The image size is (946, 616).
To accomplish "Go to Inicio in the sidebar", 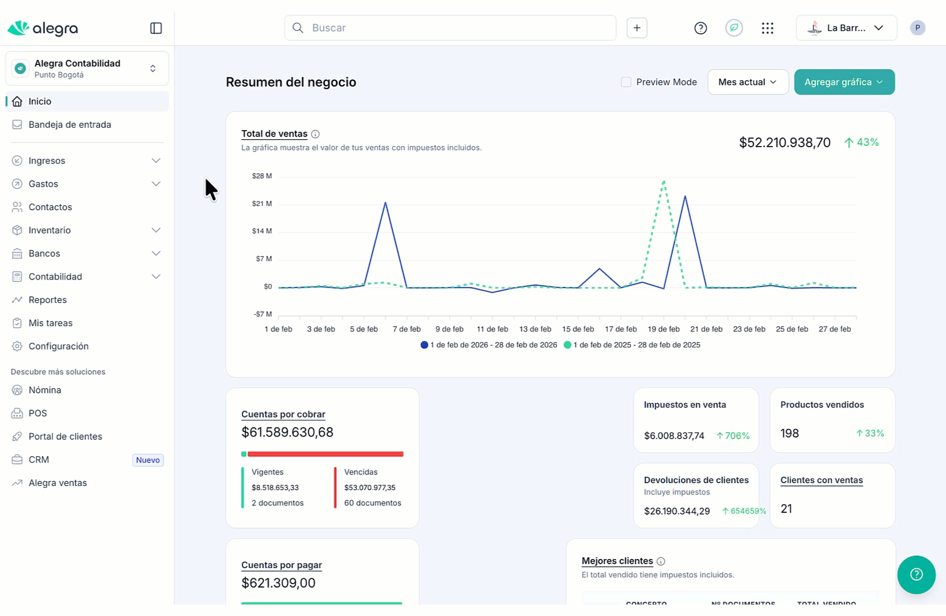I will coord(87,102).
